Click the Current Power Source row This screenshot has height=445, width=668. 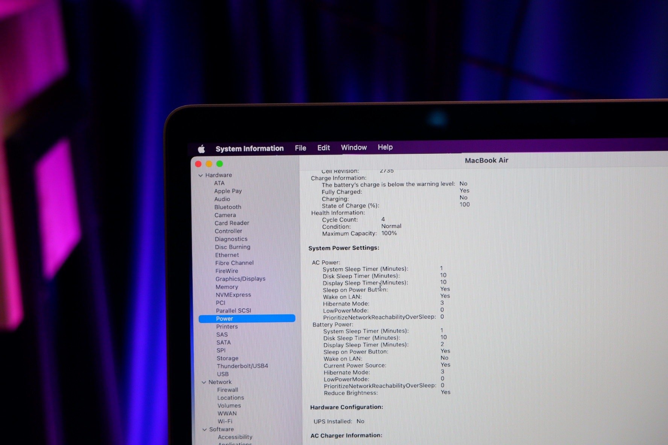tap(387, 365)
